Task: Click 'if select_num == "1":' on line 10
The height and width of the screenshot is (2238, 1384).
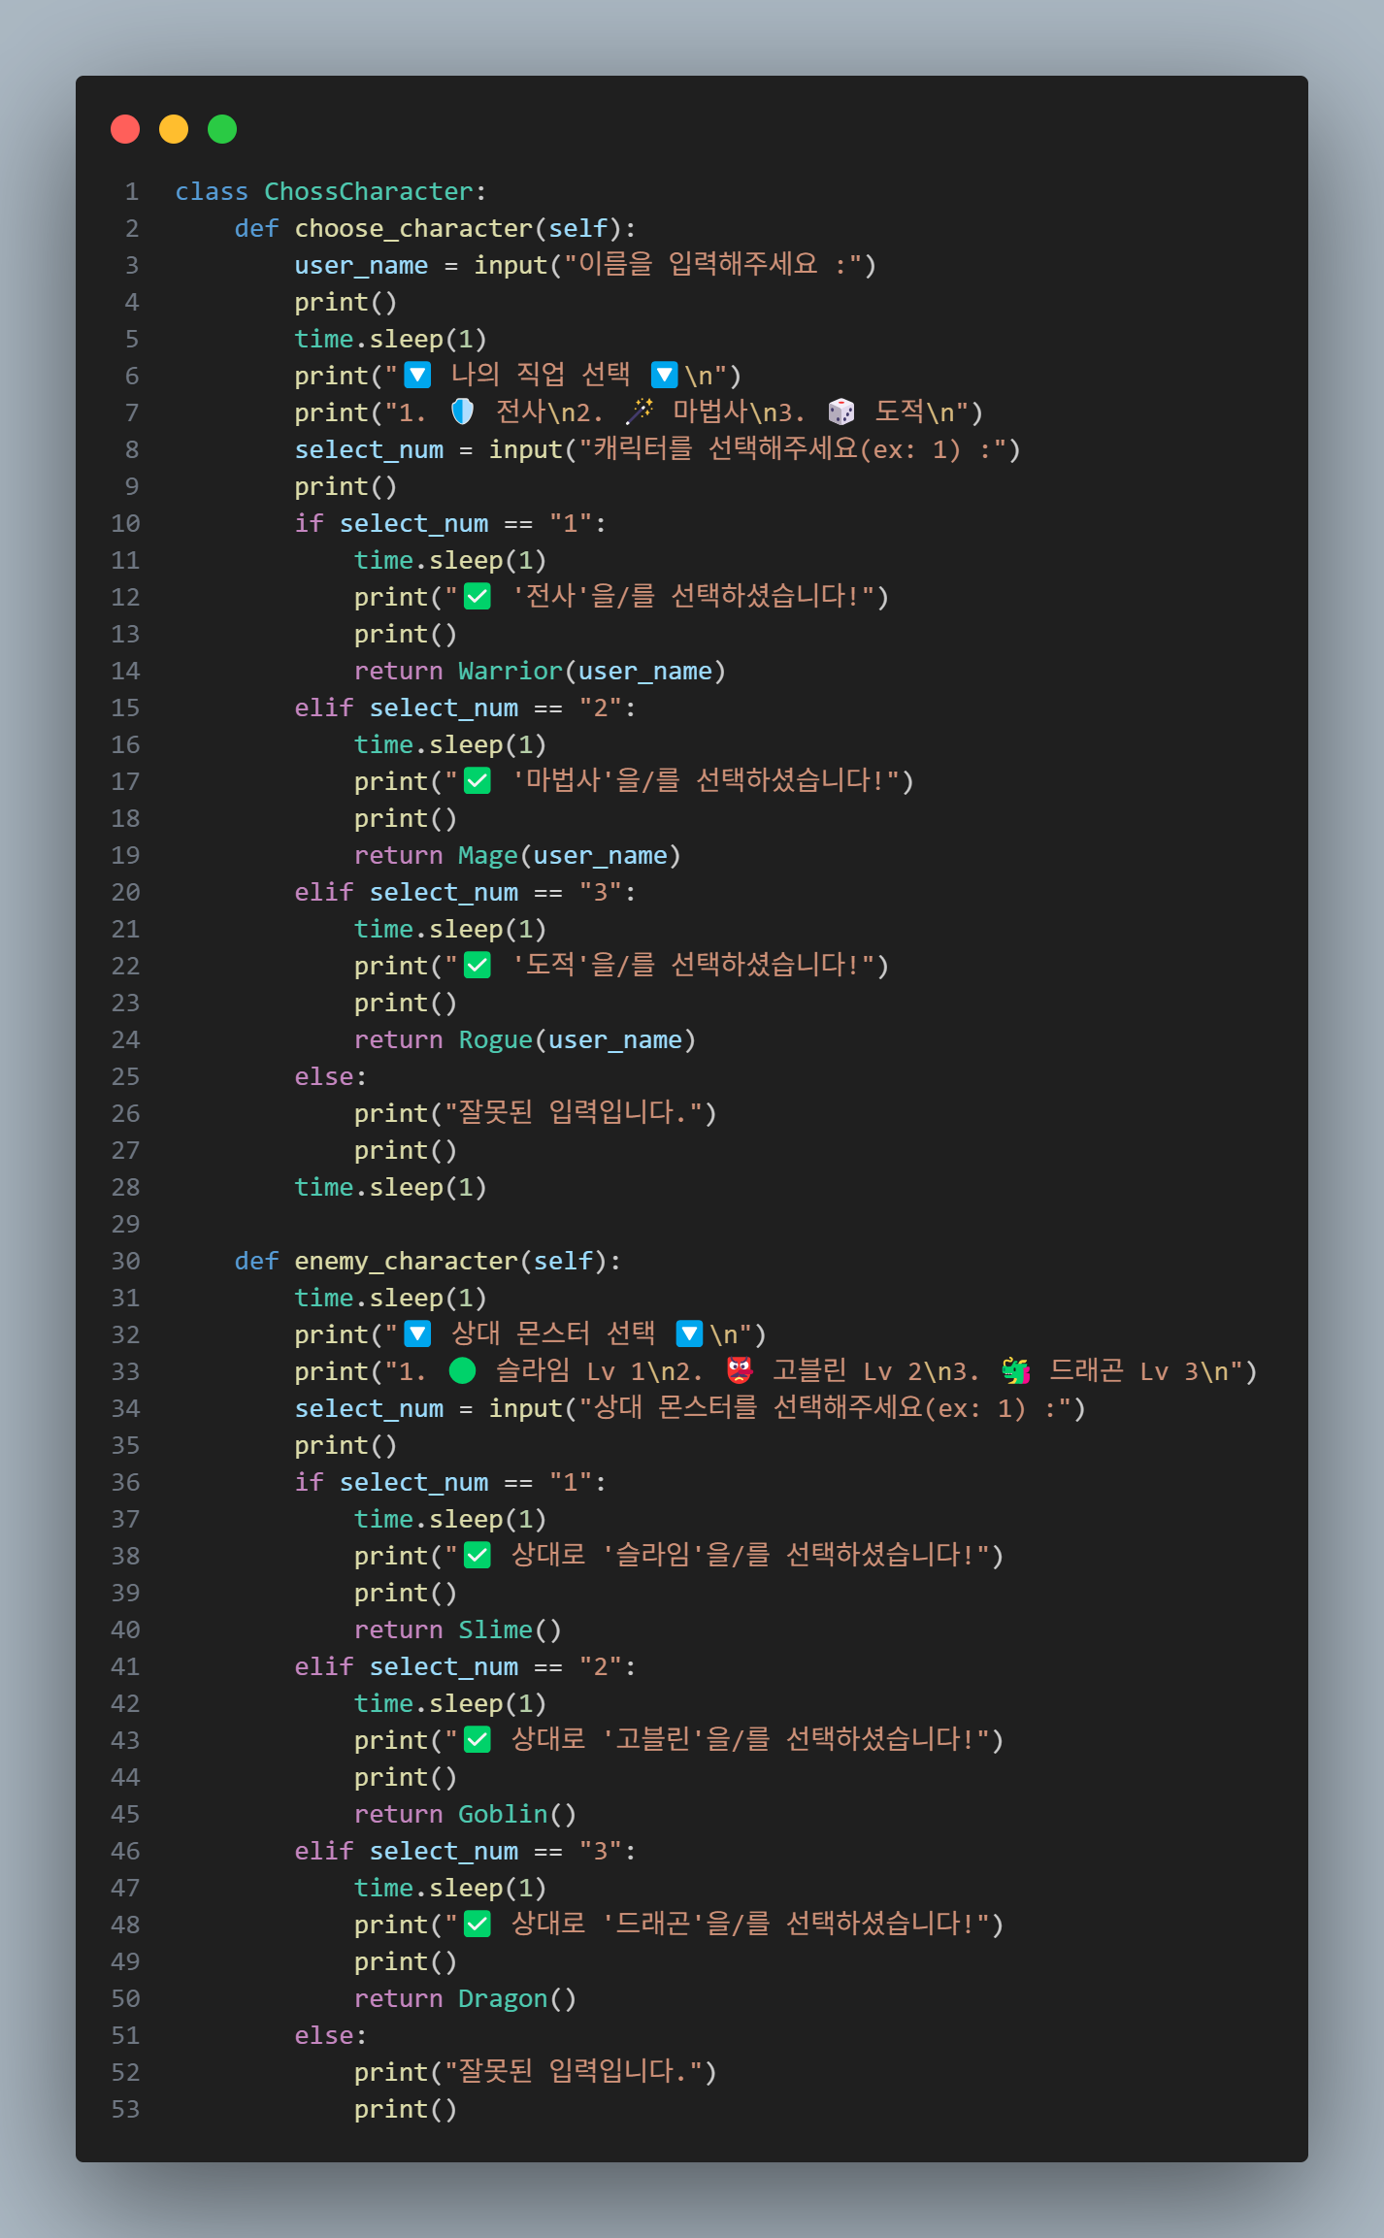Action: [x=451, y=523]
